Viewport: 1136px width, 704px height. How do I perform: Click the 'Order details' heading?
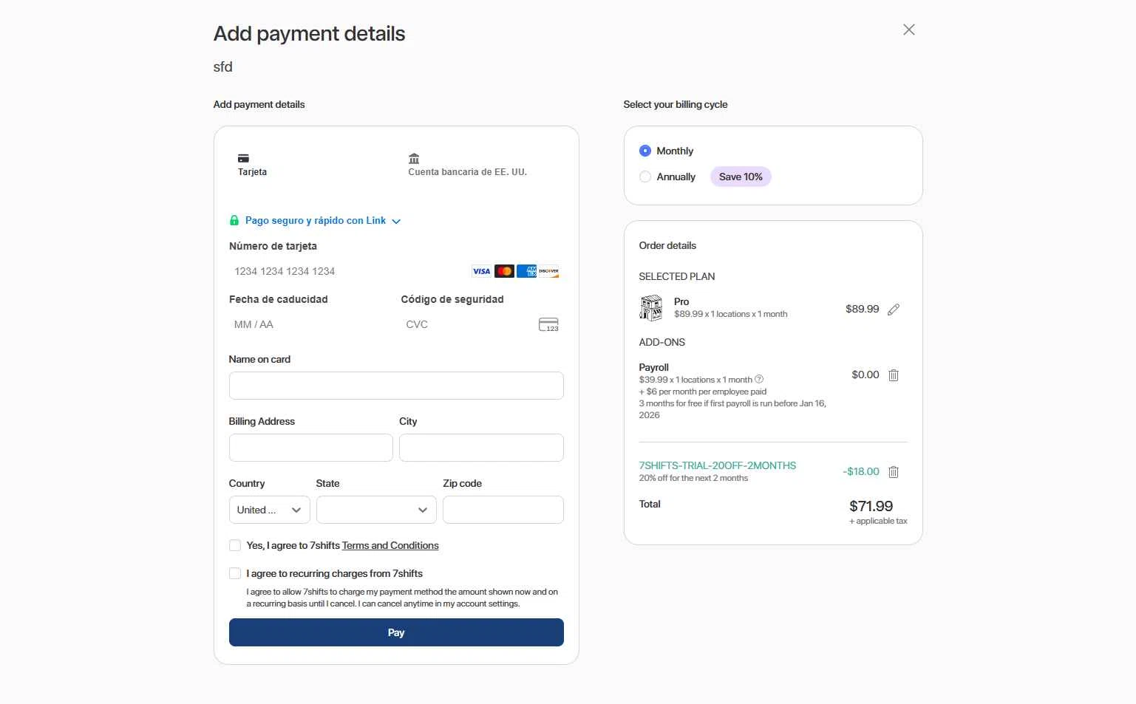[x=667, y=245]
